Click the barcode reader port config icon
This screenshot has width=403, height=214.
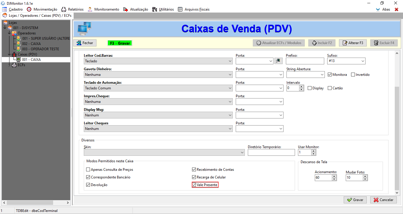[x=278, y=61]
